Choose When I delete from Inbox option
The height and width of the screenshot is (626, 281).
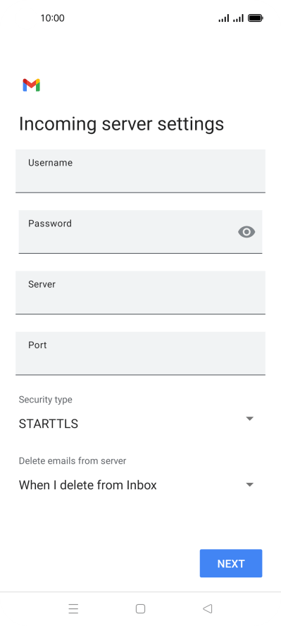point(88,485)
